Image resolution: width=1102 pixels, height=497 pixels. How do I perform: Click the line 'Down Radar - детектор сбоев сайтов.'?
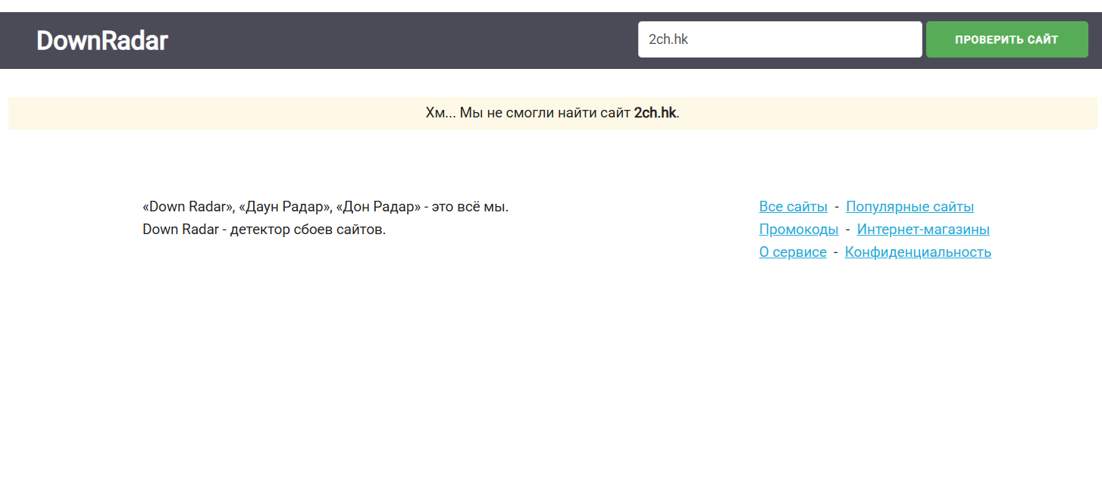pos(265,230)
